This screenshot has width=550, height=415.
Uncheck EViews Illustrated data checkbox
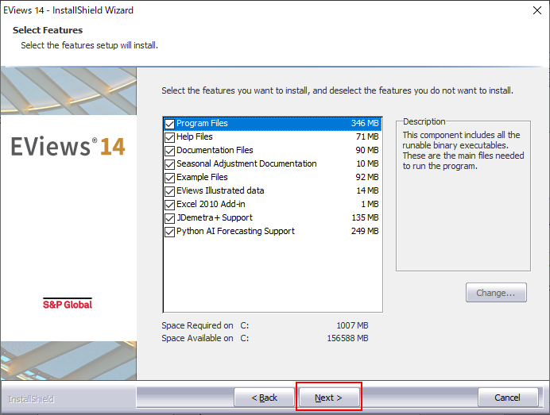(x=170, y=191)
